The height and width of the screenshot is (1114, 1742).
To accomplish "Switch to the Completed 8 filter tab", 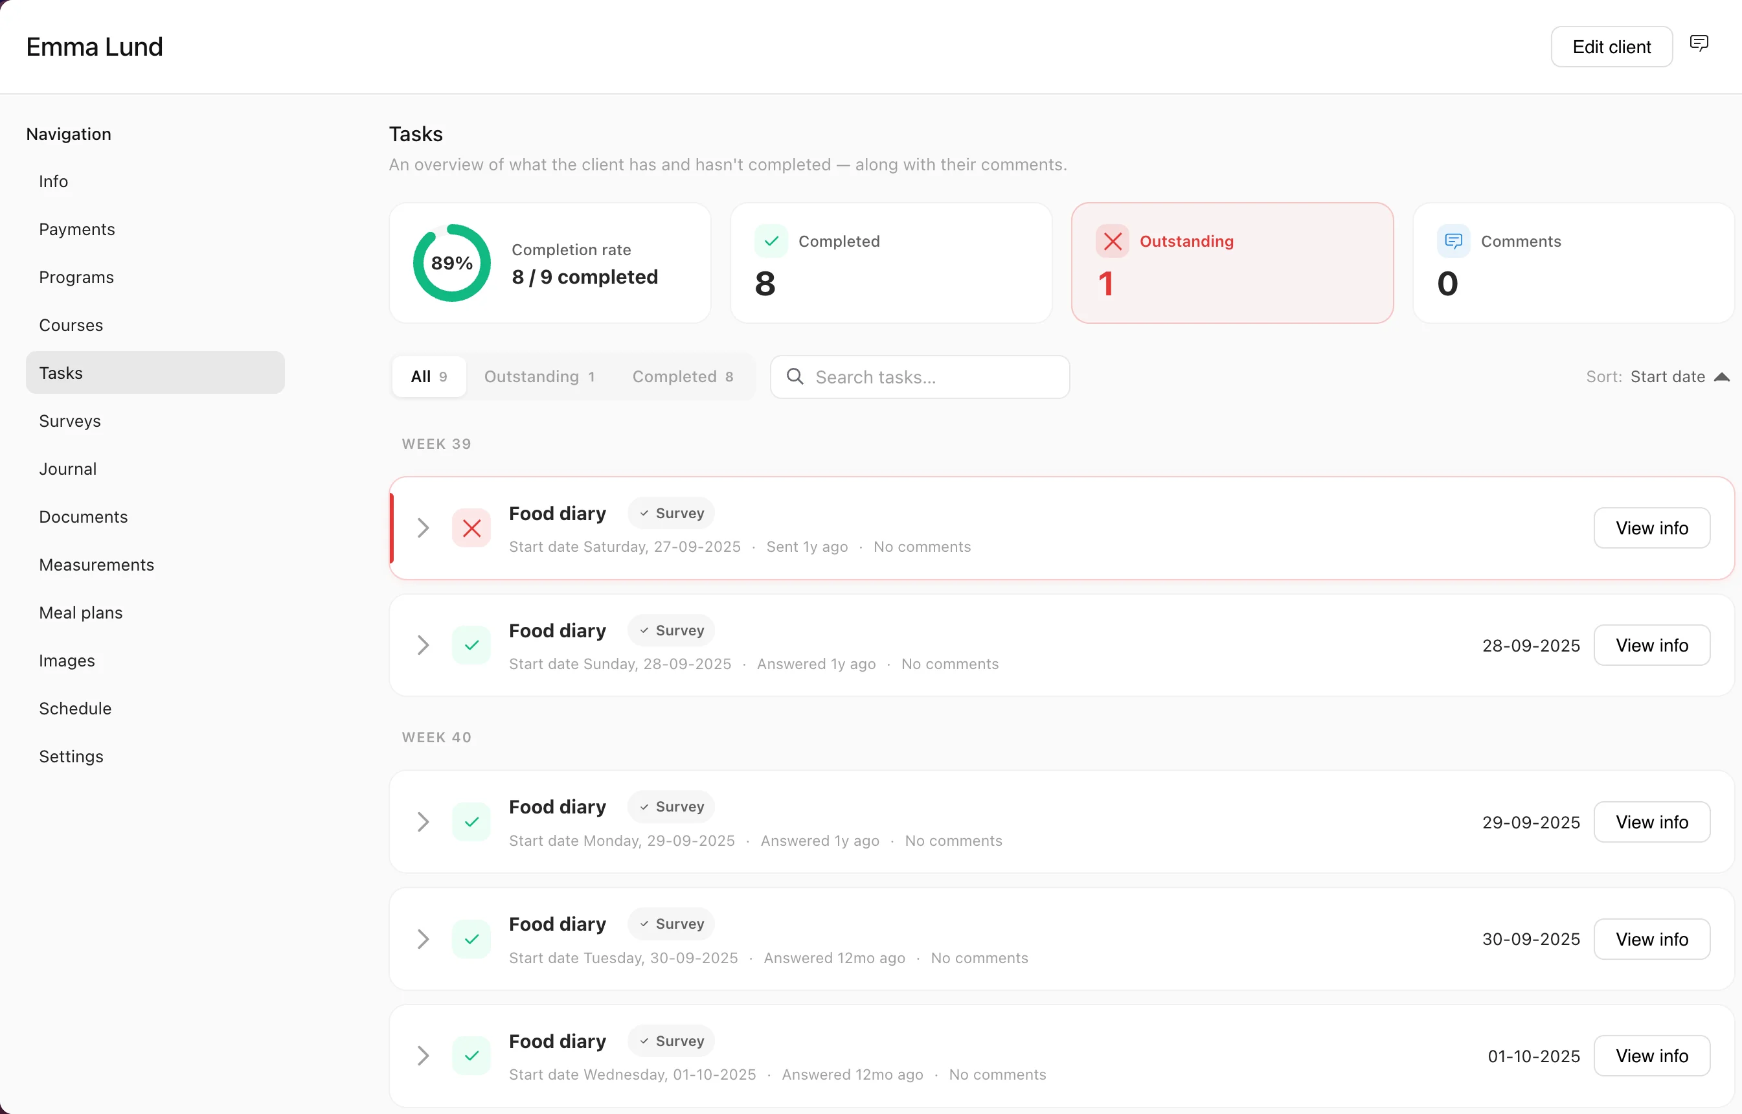I will pyautogui.click(x=683, y=377).
